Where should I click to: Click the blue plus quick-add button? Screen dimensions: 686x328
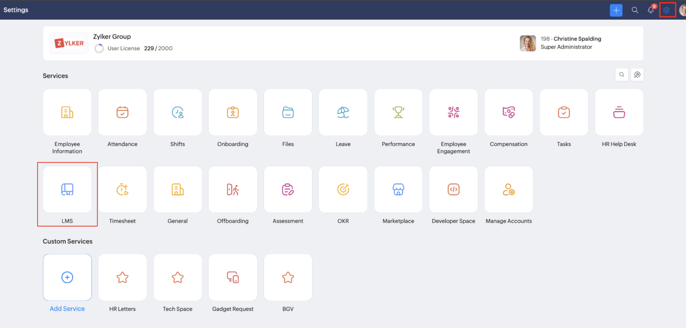[616, 10]
